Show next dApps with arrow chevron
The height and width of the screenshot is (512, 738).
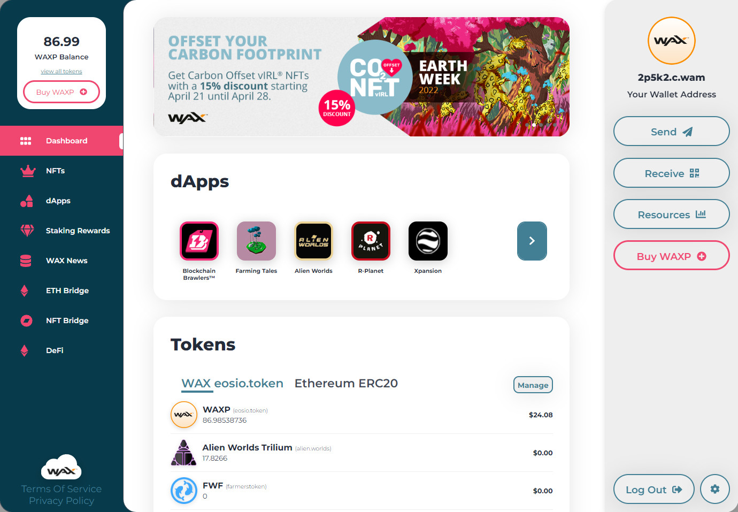pyautogui.click(x=532, y=241)
